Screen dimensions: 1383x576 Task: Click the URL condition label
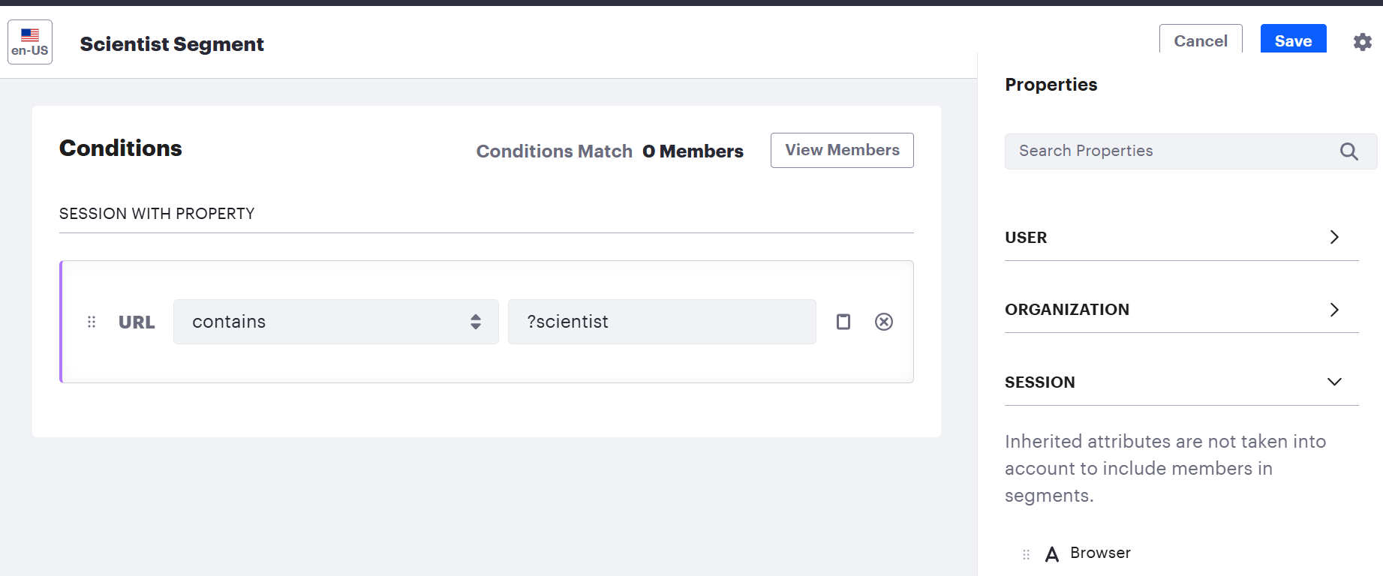coord(137,322)
